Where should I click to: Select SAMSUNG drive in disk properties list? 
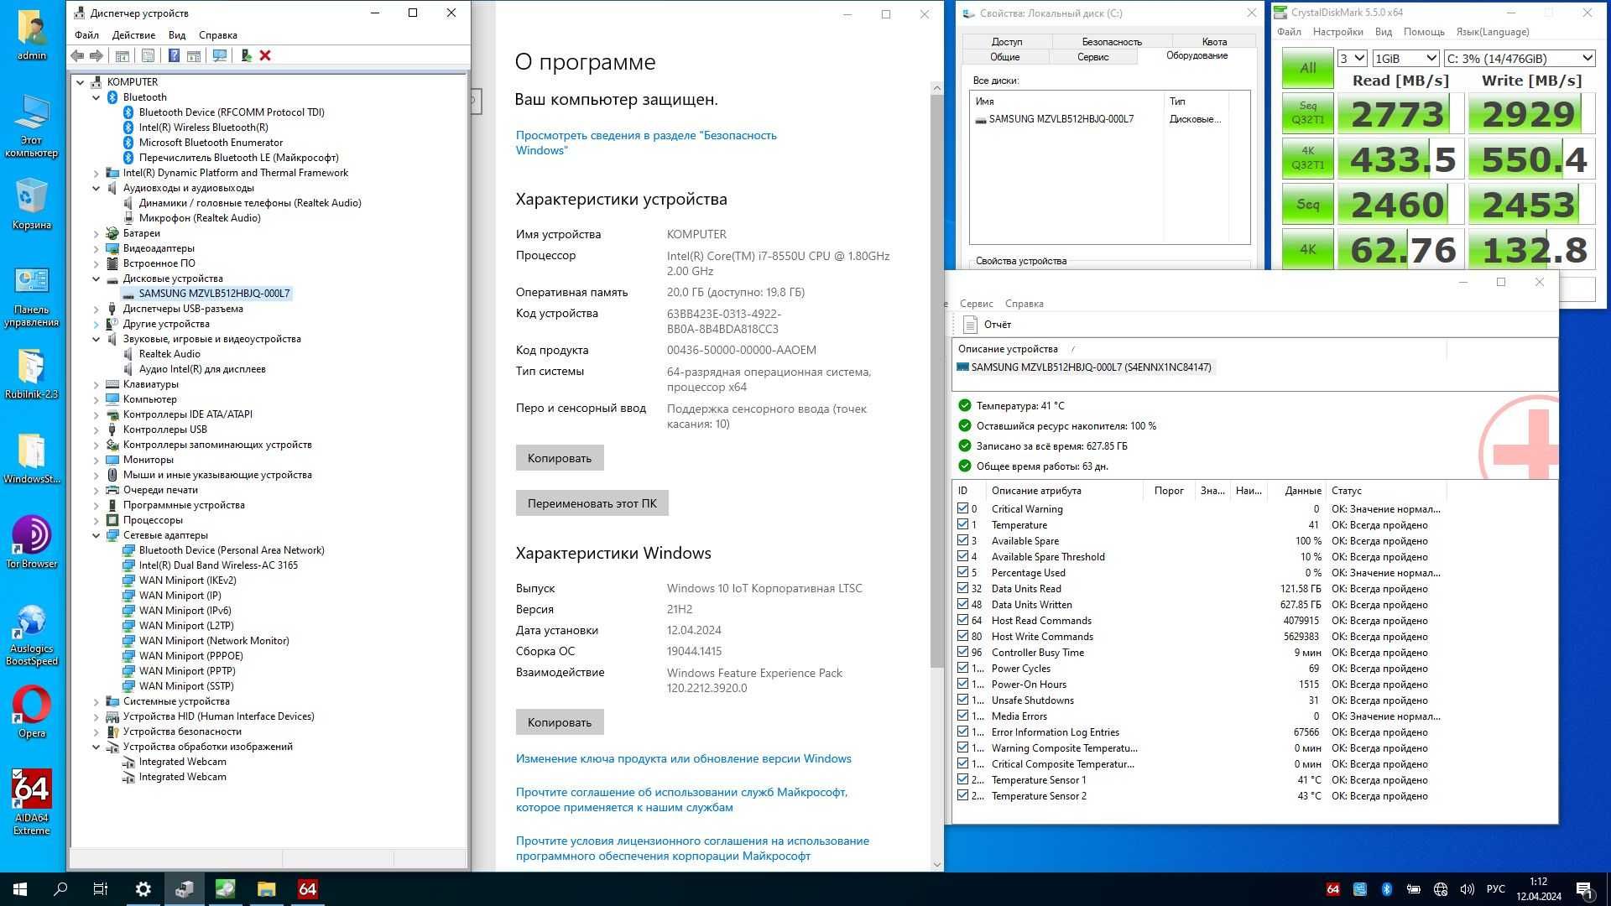tap(1061, 119)
